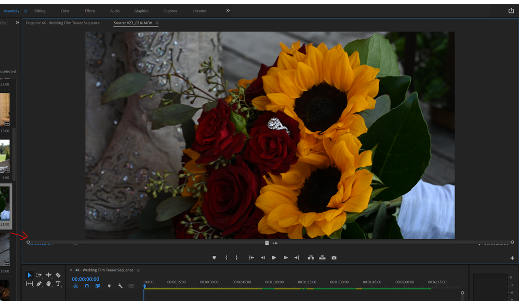Viewport: 519px width, 301px height.
Task: Open the Assembly workspace options menu
Action: pyautogui.click(x=25, y=11)
